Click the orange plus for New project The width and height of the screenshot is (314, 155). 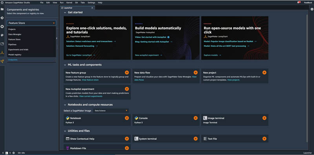pos(264,72)
